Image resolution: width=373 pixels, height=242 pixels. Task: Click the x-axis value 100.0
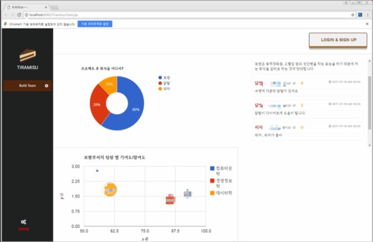tap(206, 231)
